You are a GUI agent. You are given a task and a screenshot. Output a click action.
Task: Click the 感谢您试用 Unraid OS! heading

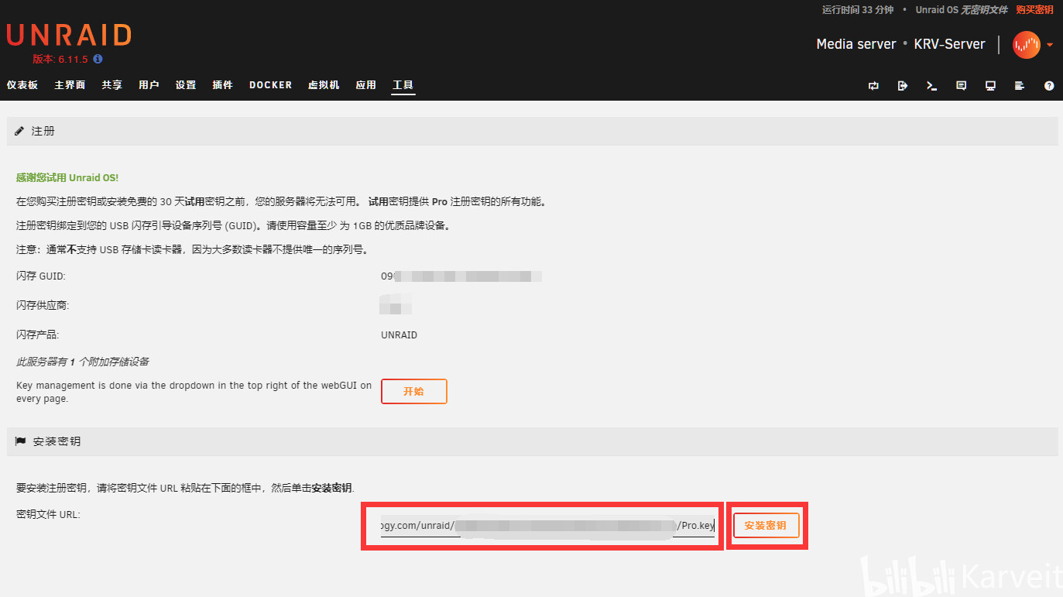pos(67,177)
